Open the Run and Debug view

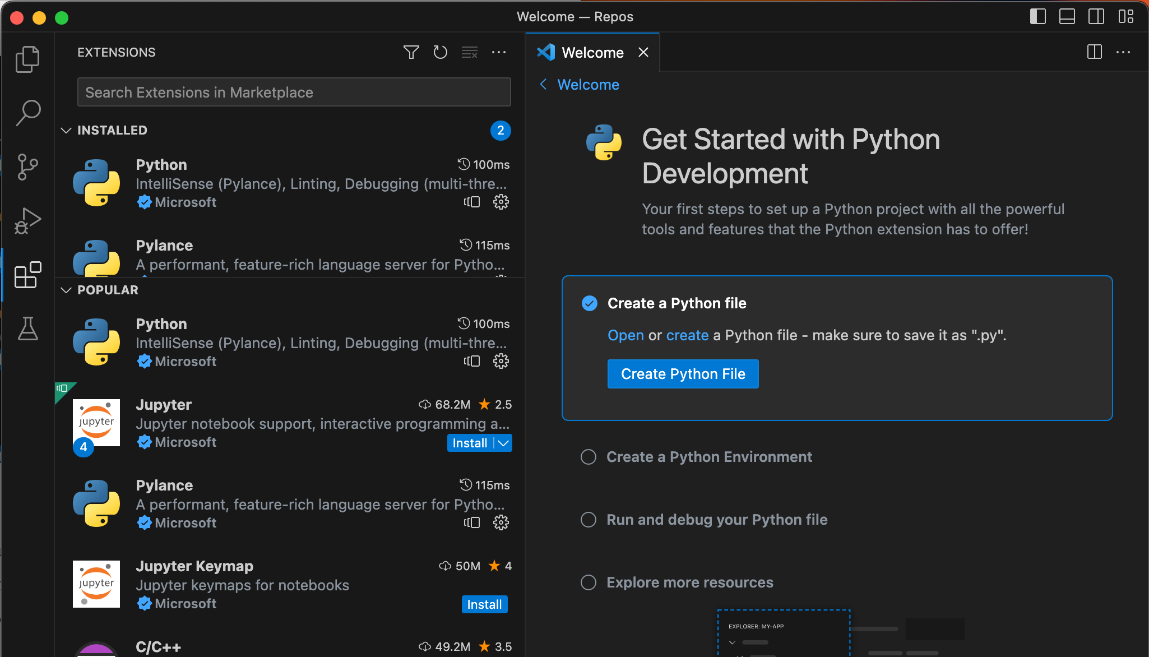(27, 221)
